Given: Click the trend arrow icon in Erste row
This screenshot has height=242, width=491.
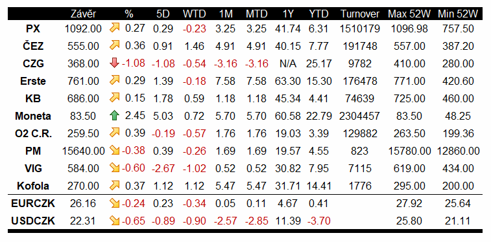Looking at the screenshot, I should pos(115,81).
